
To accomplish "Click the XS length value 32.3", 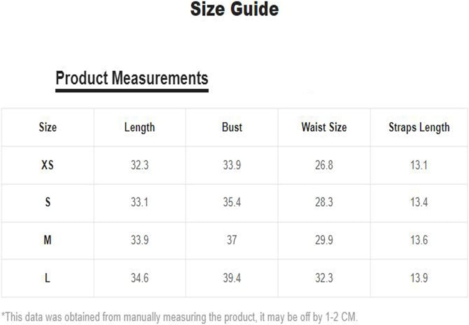I will point(140,165).
